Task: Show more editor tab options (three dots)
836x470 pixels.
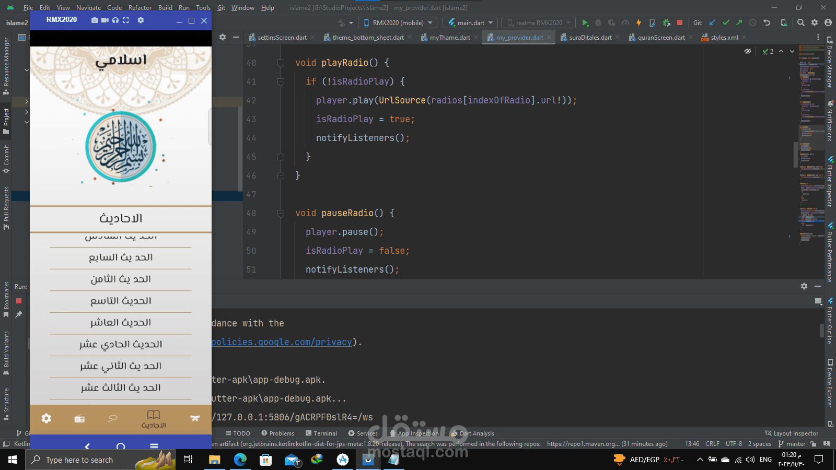Action: pos(818,37)
